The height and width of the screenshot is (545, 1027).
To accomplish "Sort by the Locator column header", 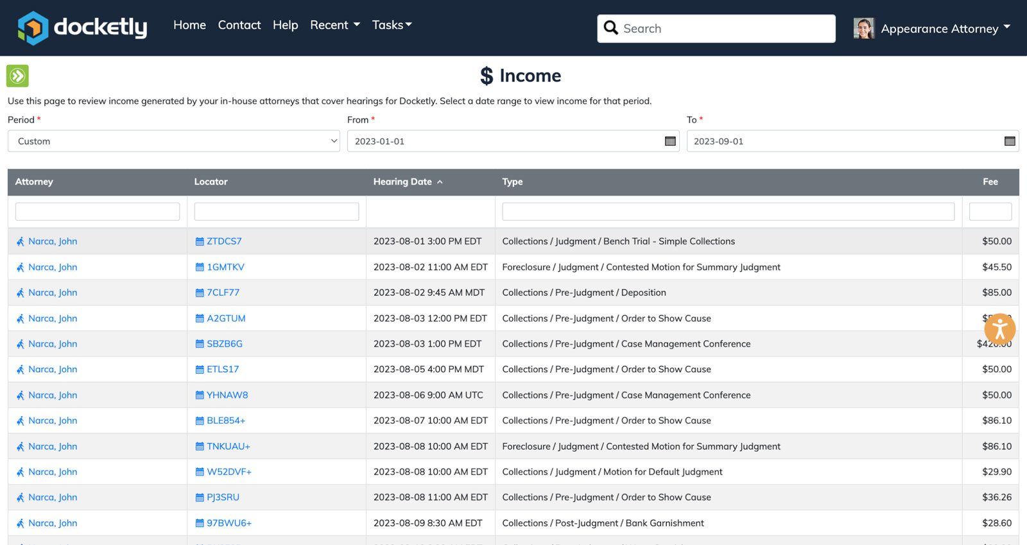I will 211,182.
